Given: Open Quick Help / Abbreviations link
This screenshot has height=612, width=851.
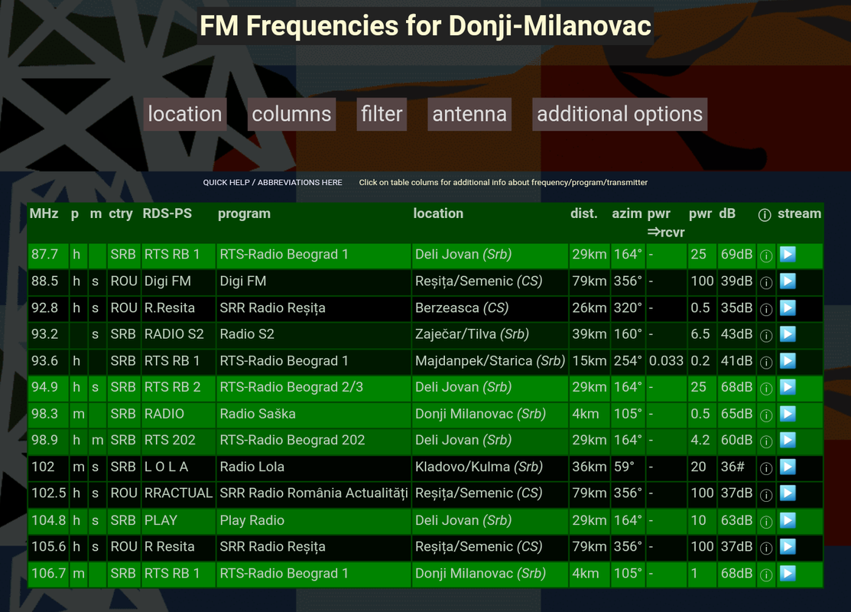Looking at the screenshot, I should 272,183.
